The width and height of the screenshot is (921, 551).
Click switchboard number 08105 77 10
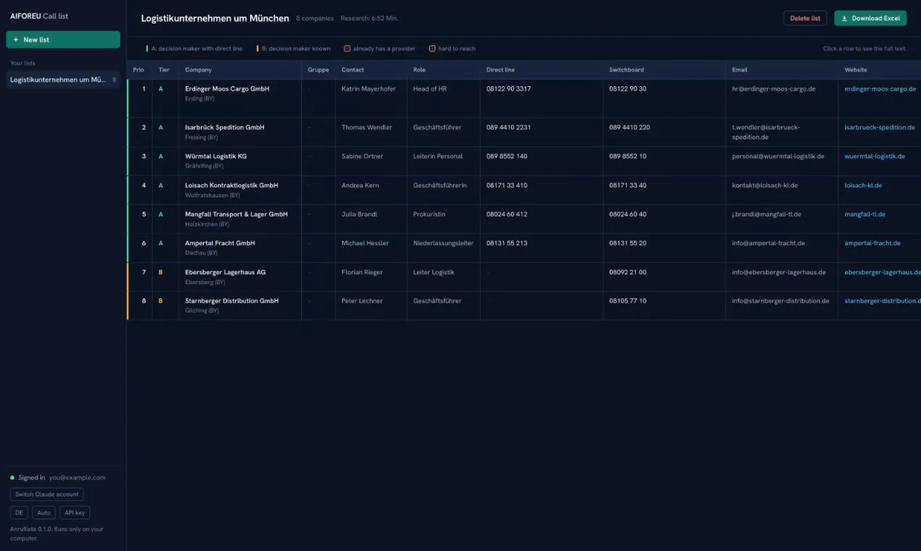tap(628, 301)
